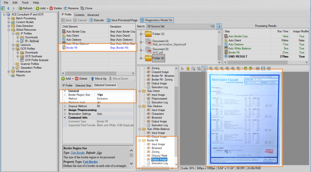This screenshot has height=172, width=311.
Task: Expand the Content Models tree node
Action: pyautogui.click(x=9, y=22)
